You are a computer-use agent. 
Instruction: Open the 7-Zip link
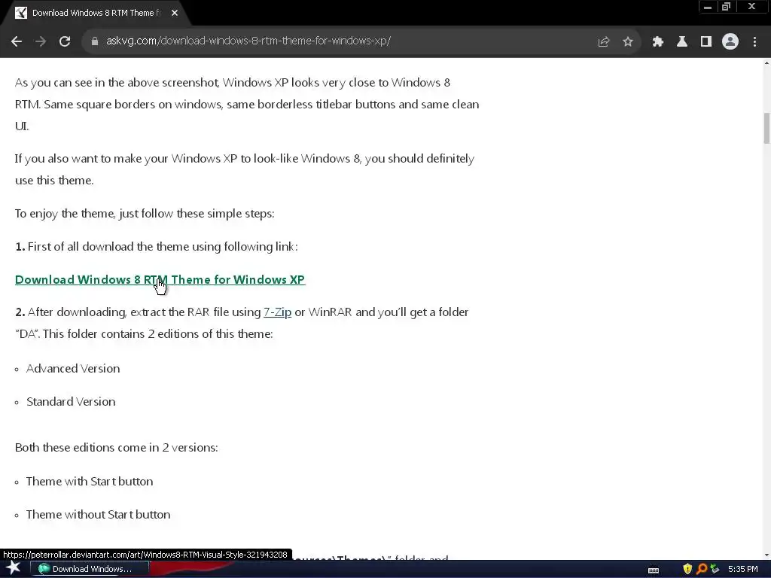277,312
